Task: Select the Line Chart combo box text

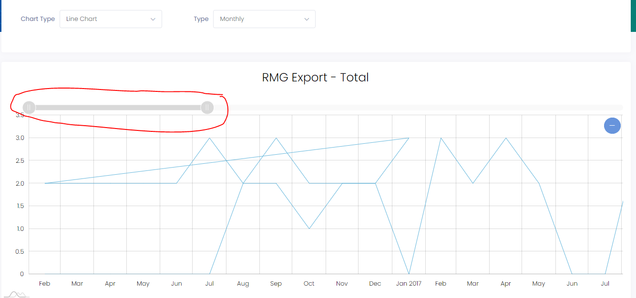Action: pos(81,19)
